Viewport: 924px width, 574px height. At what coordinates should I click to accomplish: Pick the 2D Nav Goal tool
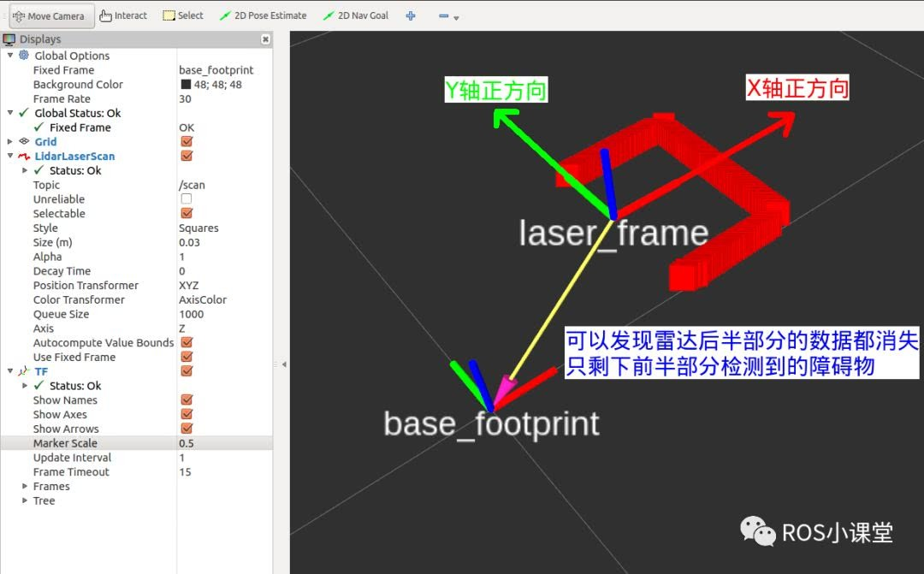click(x=355, y=16)
